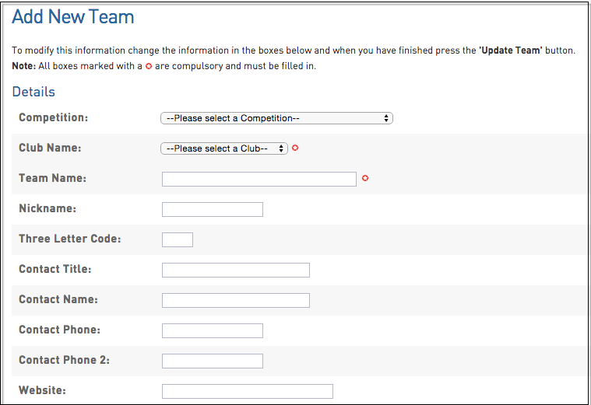This screenshot has height=405, width=591.
Task: Select the Website input field
Action: coord(247,391)
